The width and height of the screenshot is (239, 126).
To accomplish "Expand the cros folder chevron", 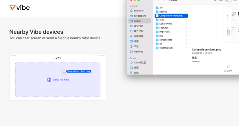I will [x=187, y=20].
